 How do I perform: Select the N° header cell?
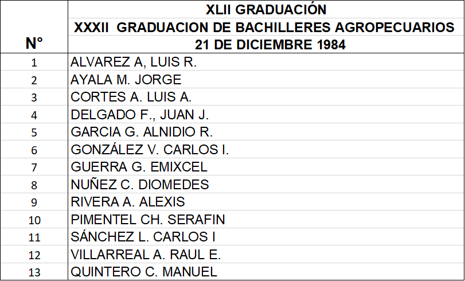(x=34, y=27)
